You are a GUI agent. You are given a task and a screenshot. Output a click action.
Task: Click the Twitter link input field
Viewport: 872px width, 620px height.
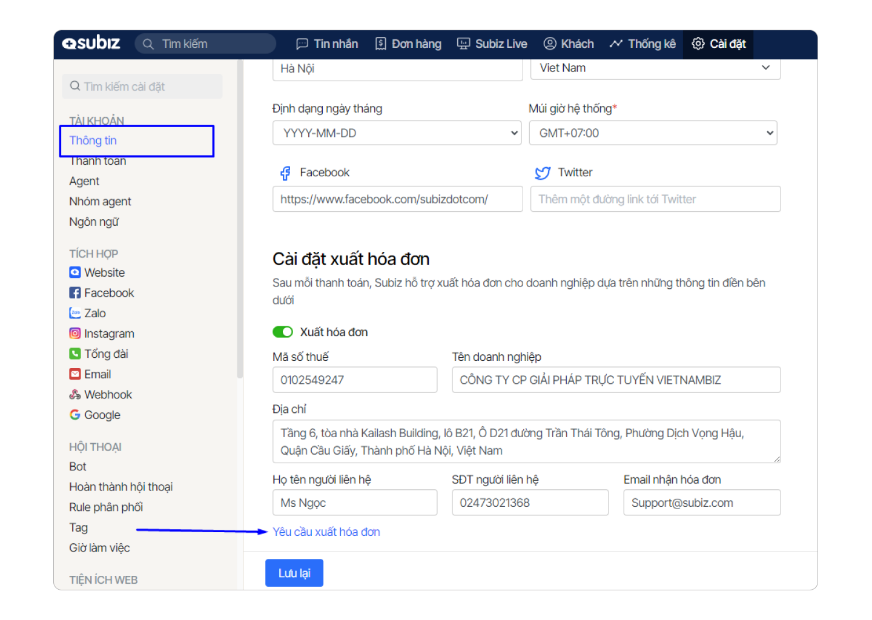tap(655, 199)
